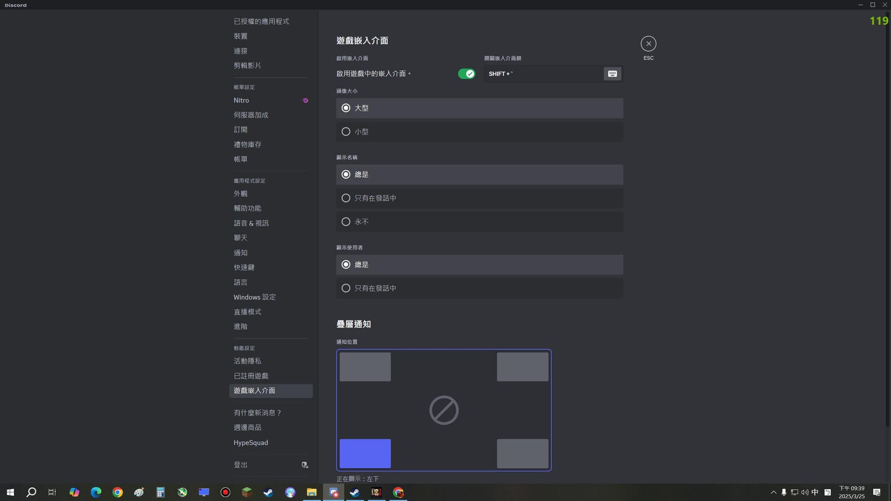Open Windows Start menu
891x501 pixels.
coord(10,492)
